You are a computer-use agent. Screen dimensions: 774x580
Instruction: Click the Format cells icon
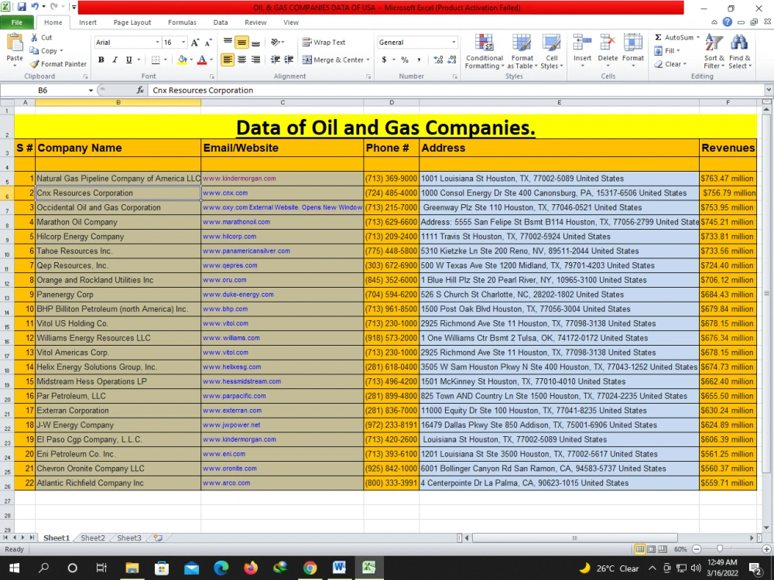633,43
